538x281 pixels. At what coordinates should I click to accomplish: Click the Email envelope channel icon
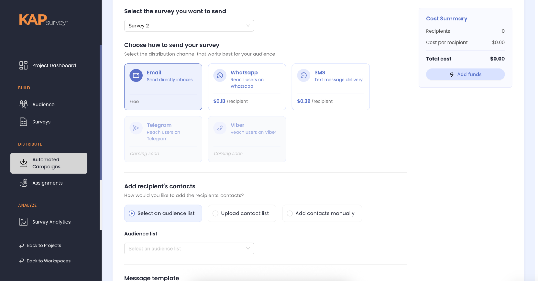click(136, 75)
